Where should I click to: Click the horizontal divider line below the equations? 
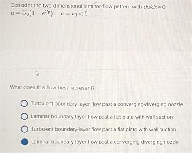point(96,69)
